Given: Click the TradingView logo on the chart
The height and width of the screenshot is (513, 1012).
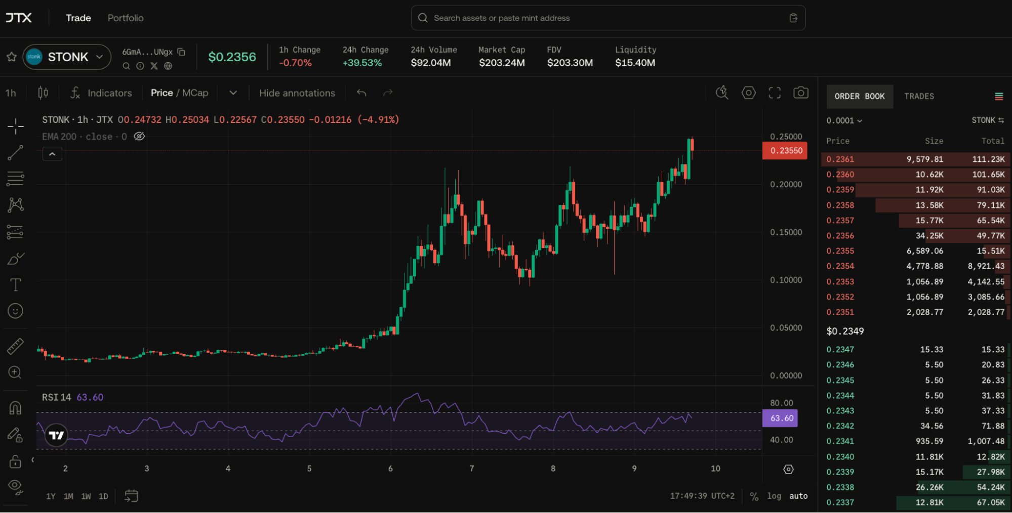Looking at the screenshot, I should coord(56,435).
